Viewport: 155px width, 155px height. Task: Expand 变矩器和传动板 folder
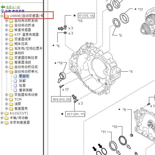[6, 95]
